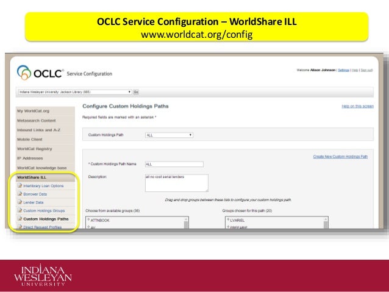Open the institution selector dropdown
The height and width of the screenshot is (292, 389).
click(74, 92)
